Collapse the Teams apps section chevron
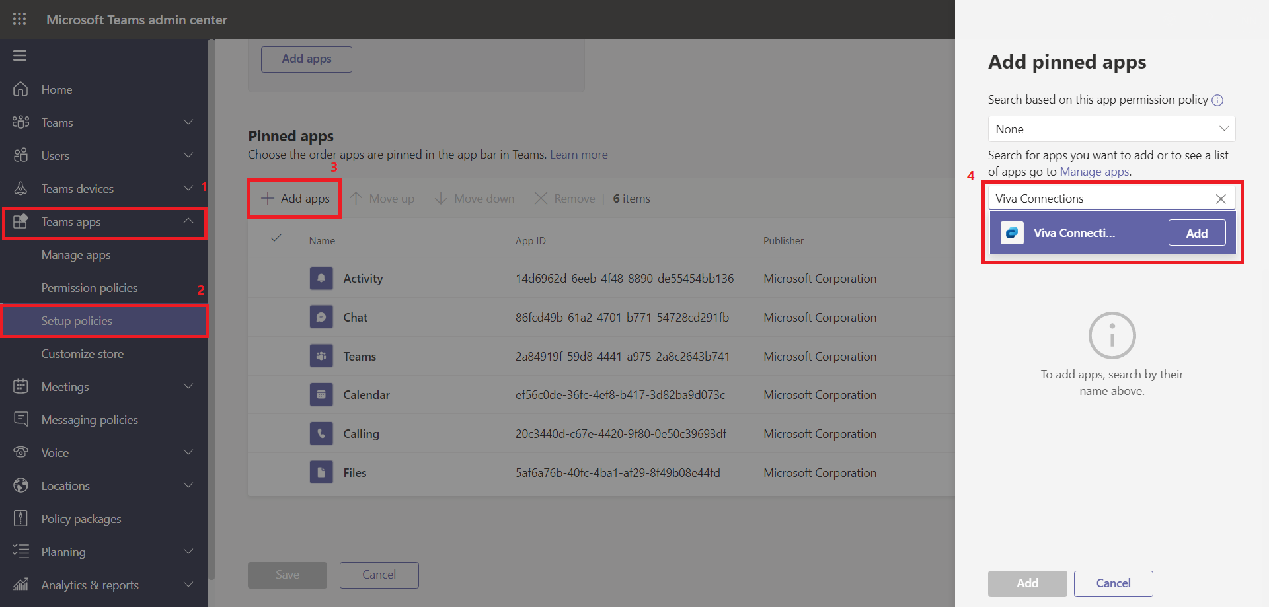The height and width of the screenshot is (607, 1269). pyautogui.click(x=188, y=222)
